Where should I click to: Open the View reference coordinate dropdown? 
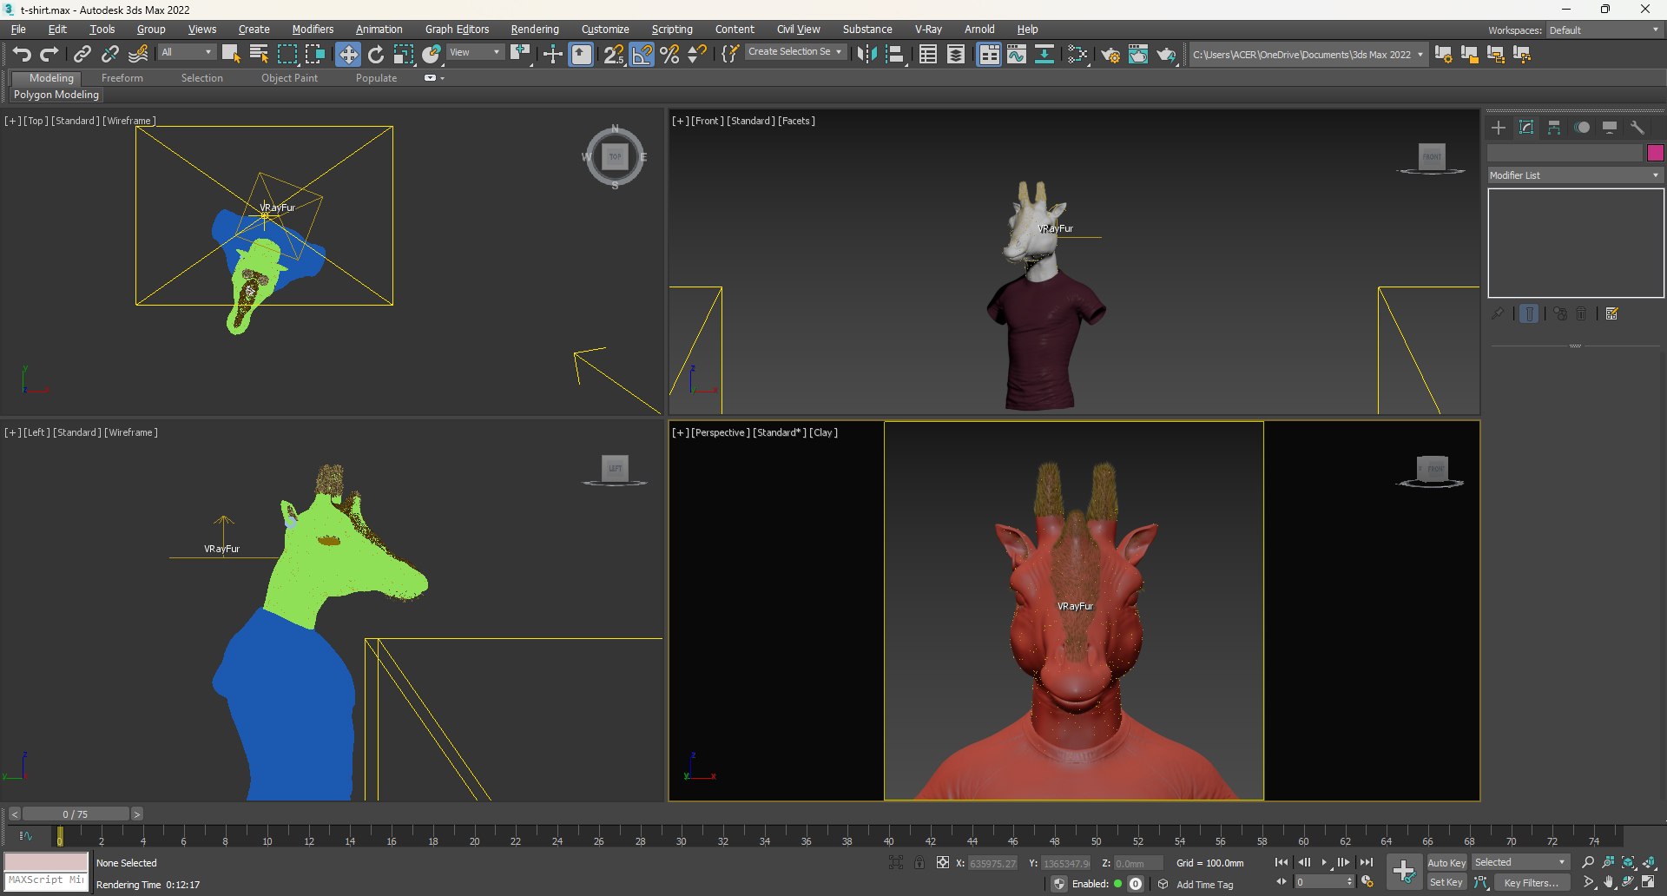(x=475, y=52)
